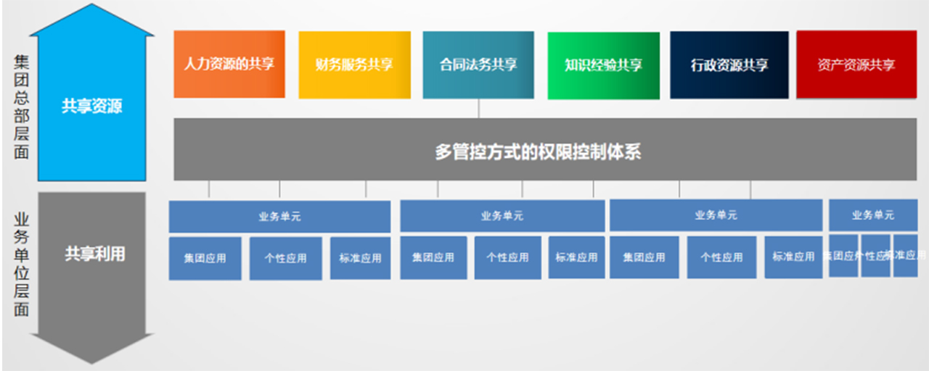Click 个性应用 under the second 业务单元
Viewport: 929px width, 371px height.
(x=508, y=257)
